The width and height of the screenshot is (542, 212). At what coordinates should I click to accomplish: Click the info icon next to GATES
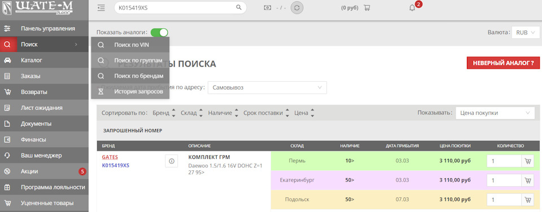pos(172,161)
